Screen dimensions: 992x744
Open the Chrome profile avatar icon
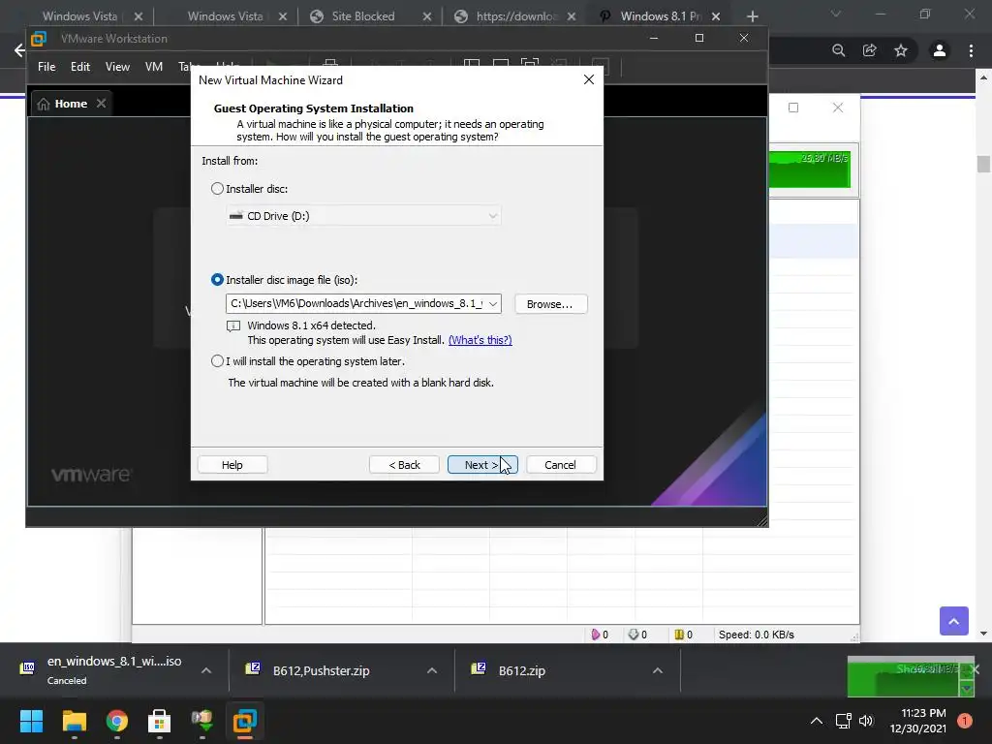coord(940,50)
